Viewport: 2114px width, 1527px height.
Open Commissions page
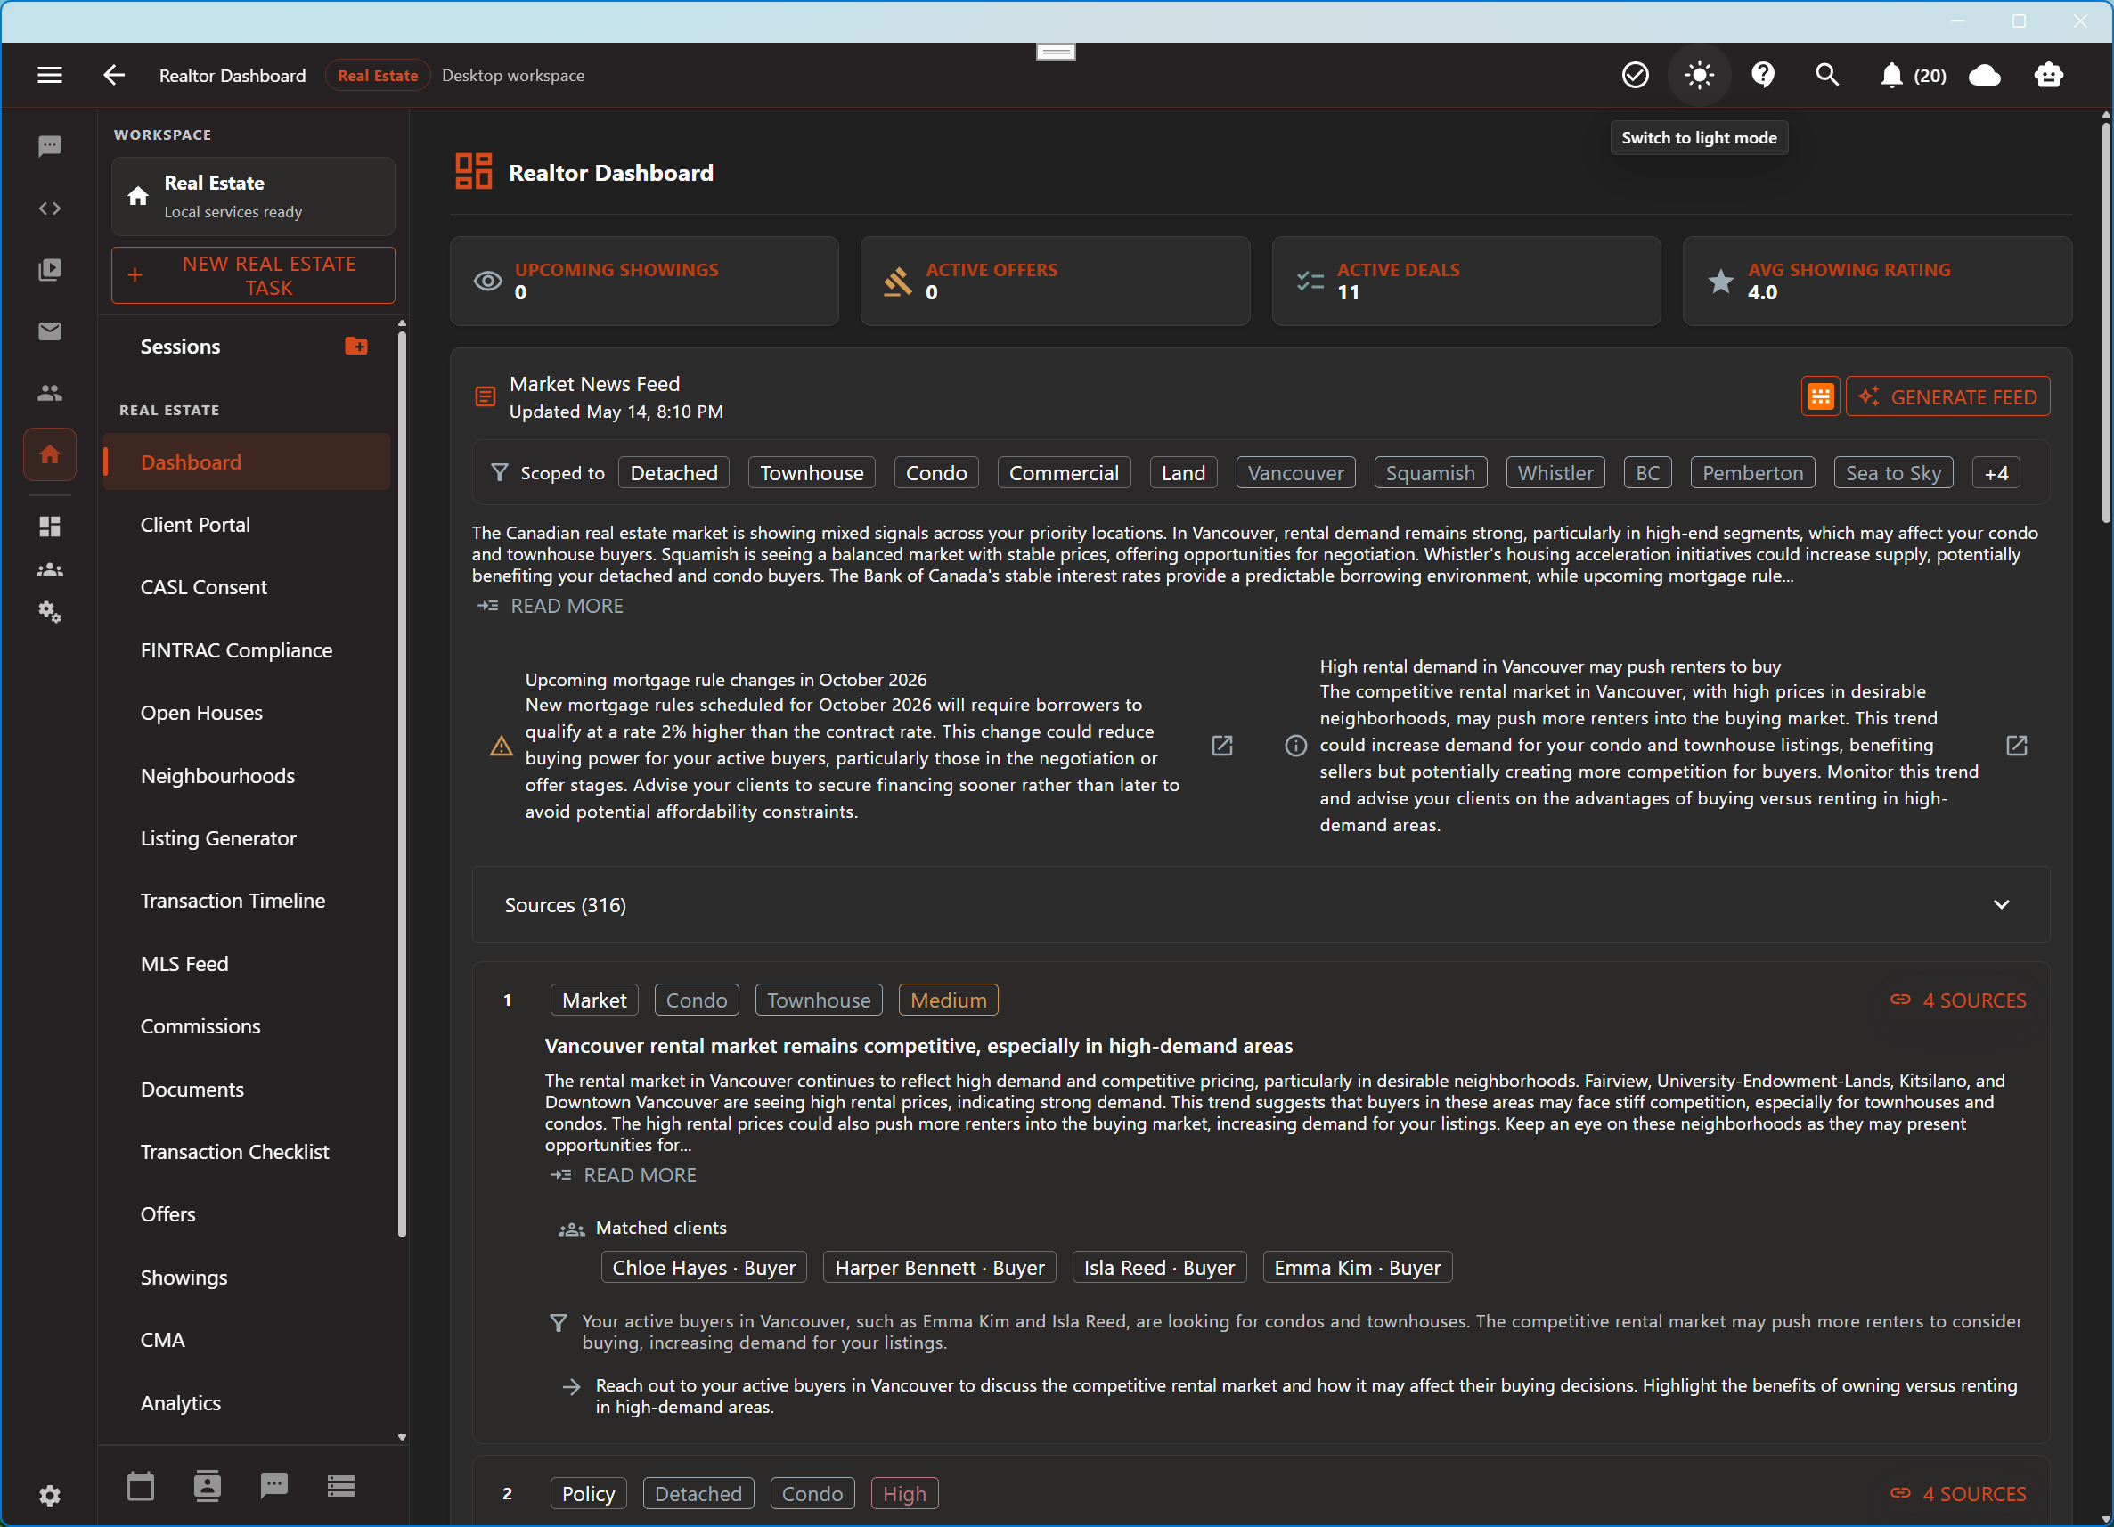(247, 1026)
